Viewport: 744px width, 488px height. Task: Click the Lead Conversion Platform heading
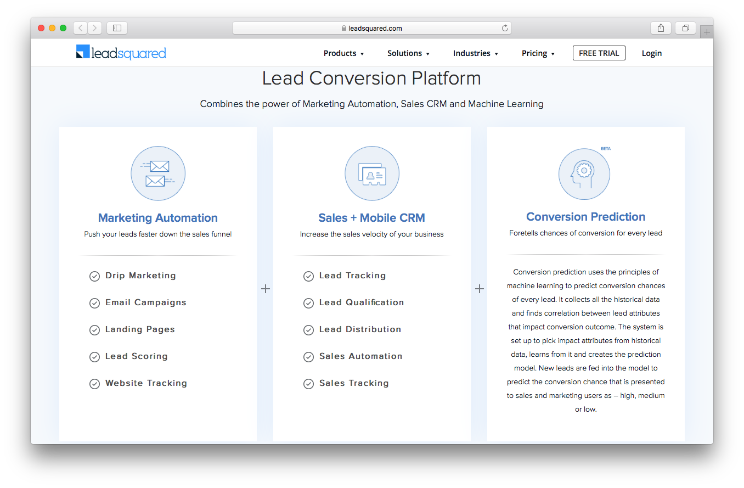371,78
